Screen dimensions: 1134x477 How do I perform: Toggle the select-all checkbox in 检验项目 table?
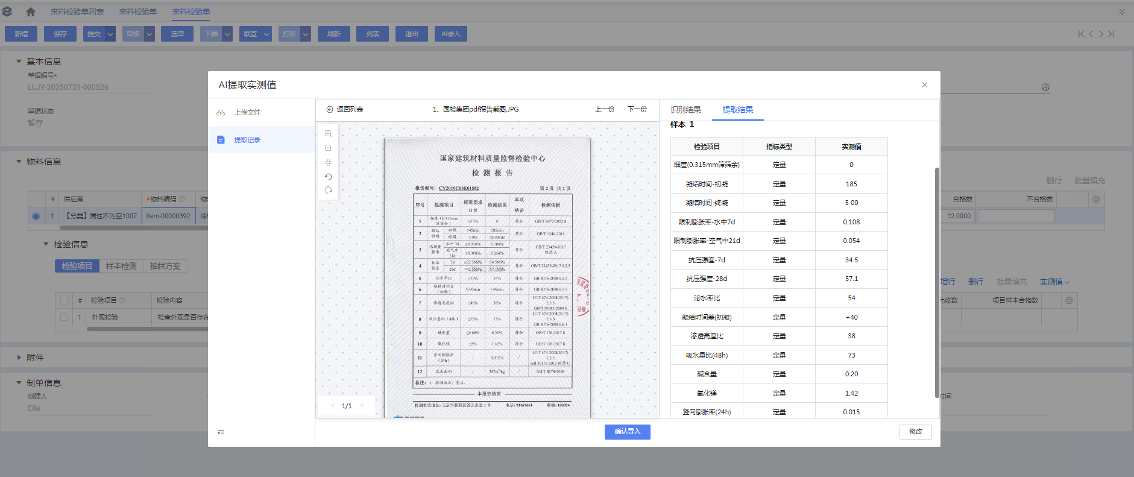[64, 300]
